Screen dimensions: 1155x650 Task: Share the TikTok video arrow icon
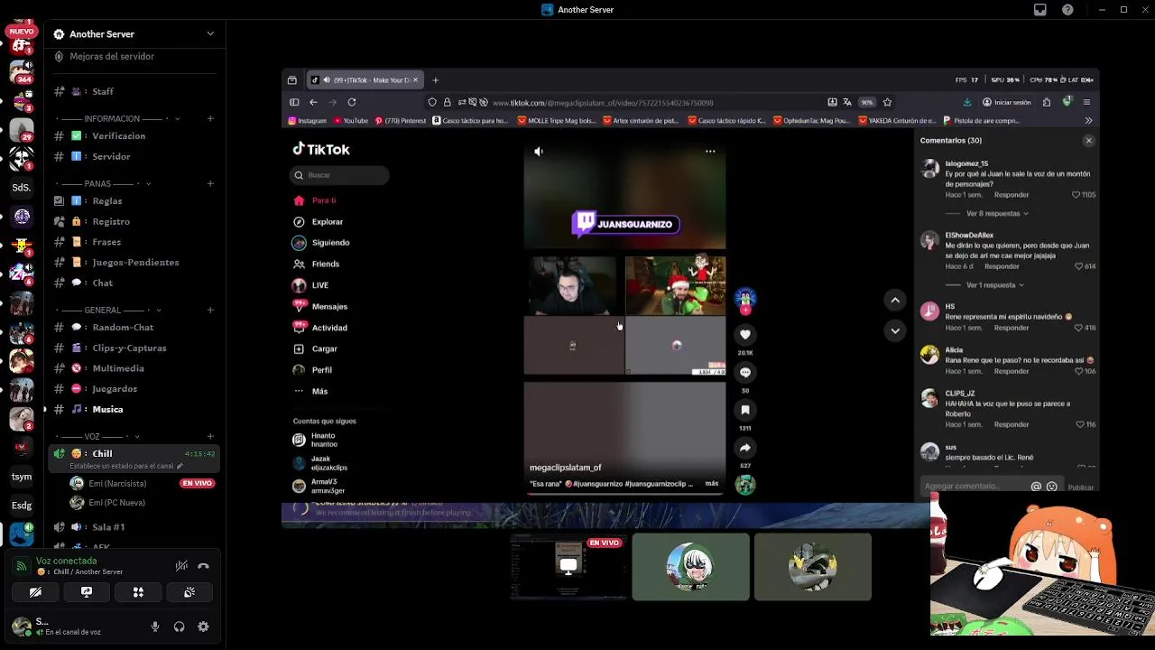[x=745, y=448]
